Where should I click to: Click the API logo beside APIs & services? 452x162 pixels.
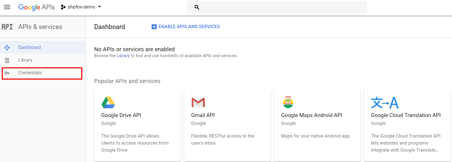coord(7,27)
